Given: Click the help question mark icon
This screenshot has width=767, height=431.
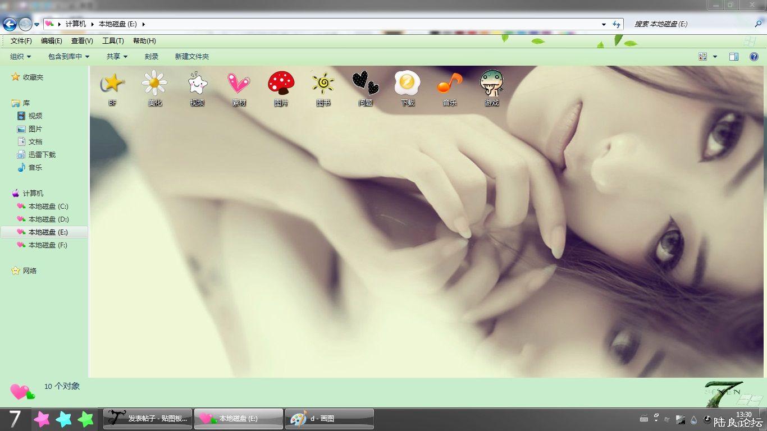Looking at the screenshot, I should (754, 57).
